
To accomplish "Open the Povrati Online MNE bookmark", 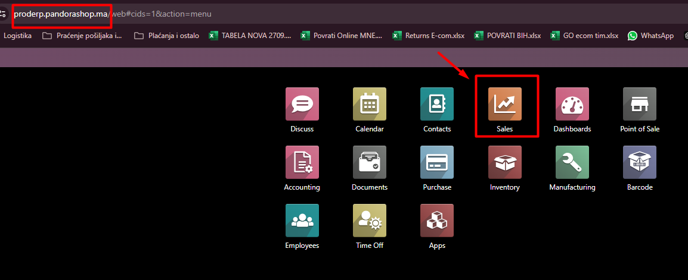I will 341,36.
